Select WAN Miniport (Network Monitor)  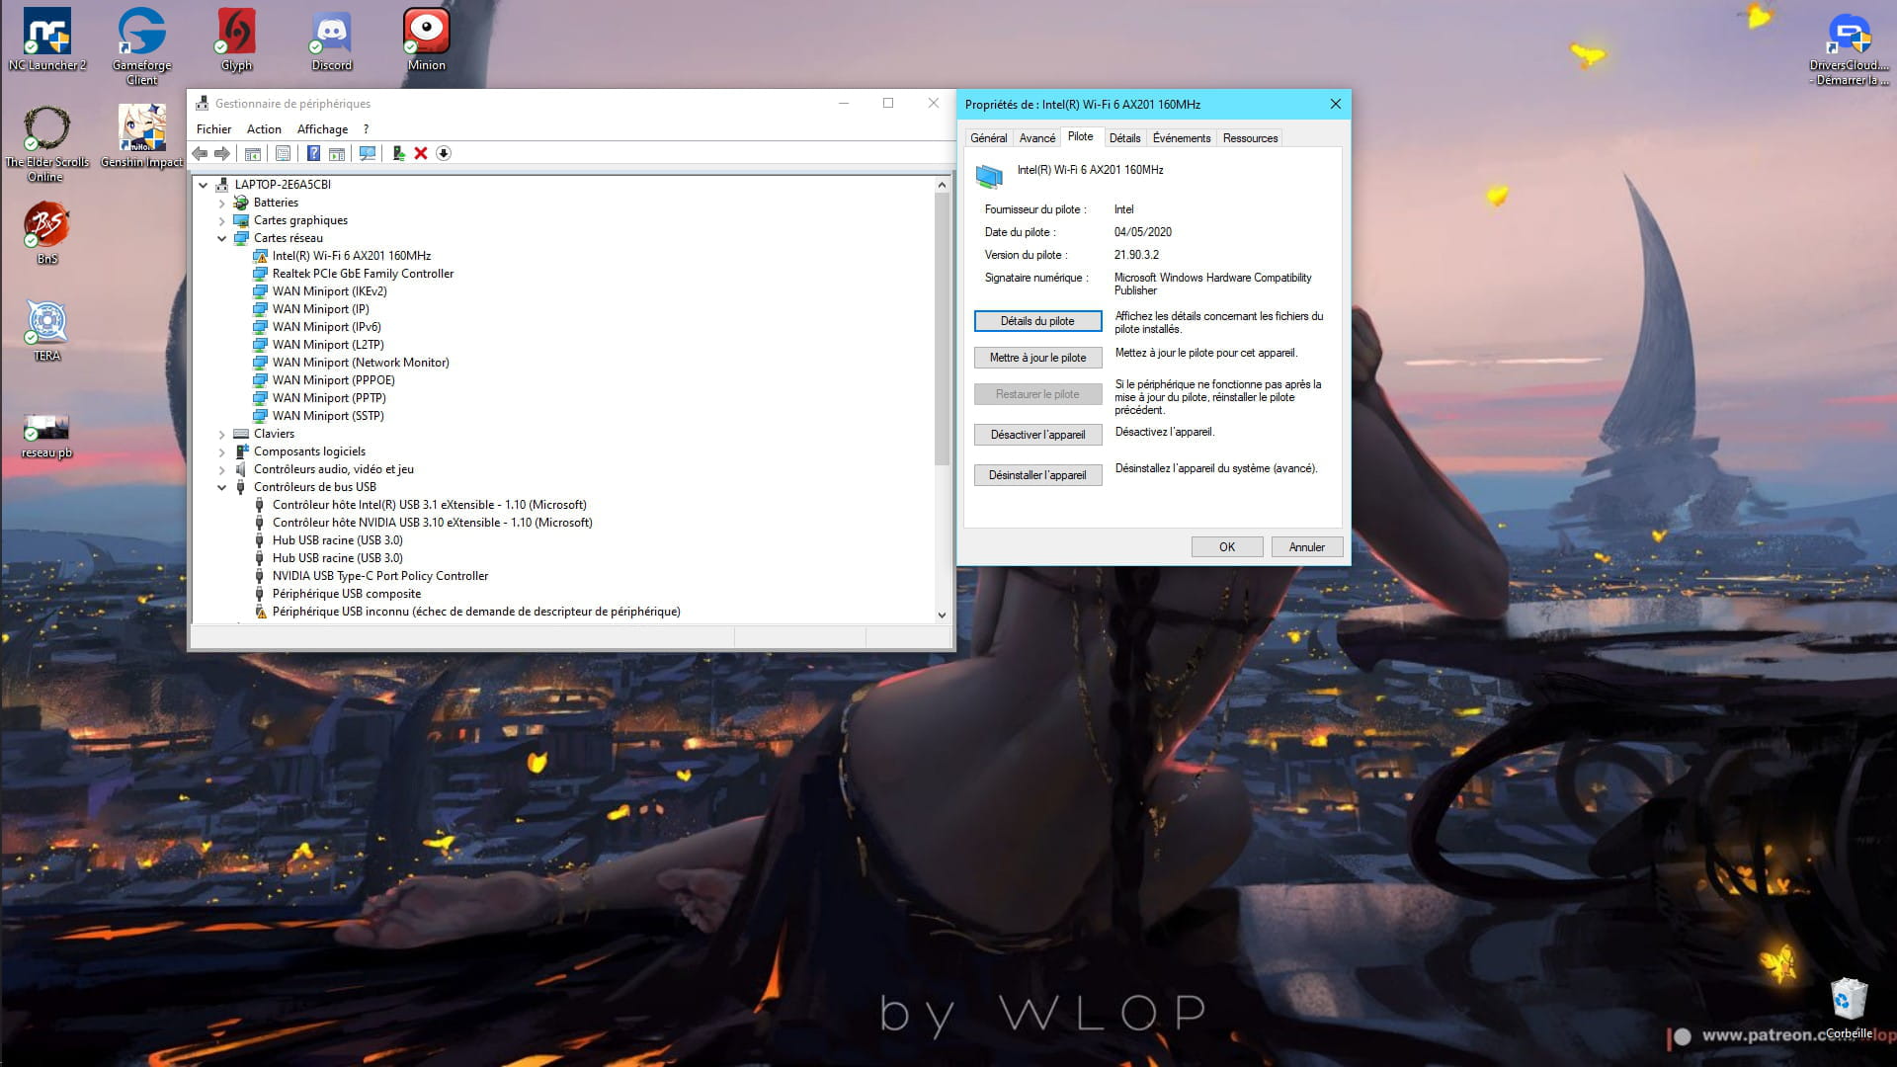point(361,363)
